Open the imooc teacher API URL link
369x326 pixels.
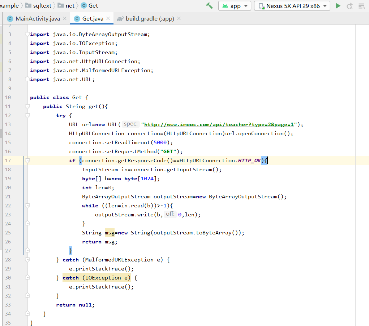click(219, 124)
